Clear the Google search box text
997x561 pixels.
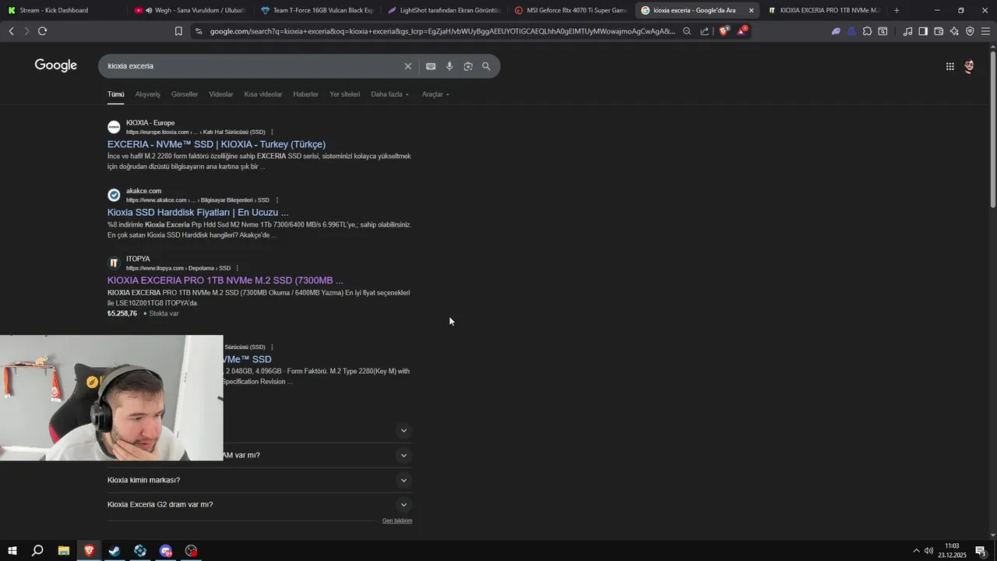tap(407, 66)
